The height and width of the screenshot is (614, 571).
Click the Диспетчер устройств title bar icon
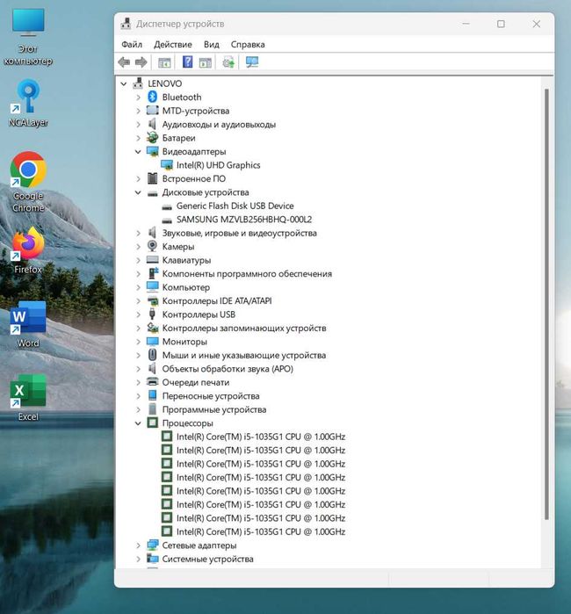[x=126, y=24]
